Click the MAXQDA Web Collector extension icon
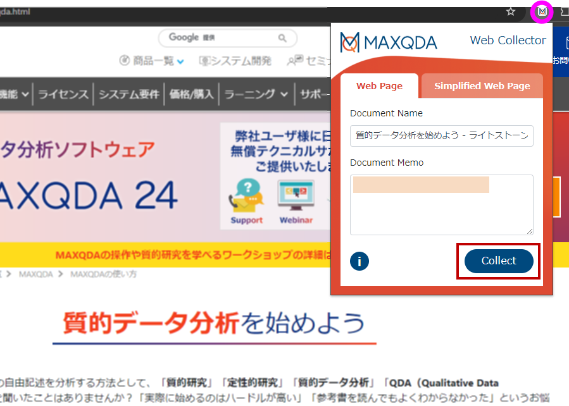 tap(542, 11)
